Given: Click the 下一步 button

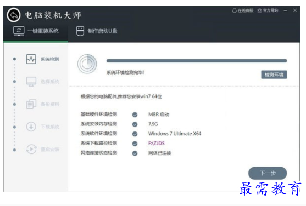Looking at the screenshot, I should [268, 173].
